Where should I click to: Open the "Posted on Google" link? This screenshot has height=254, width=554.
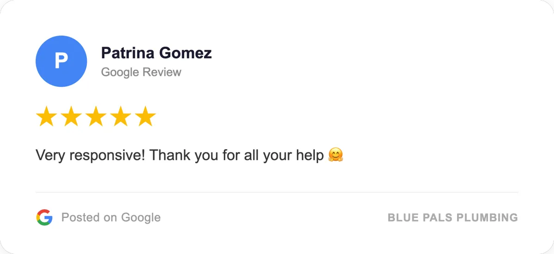pyautogui.click(x=111, y=217)
